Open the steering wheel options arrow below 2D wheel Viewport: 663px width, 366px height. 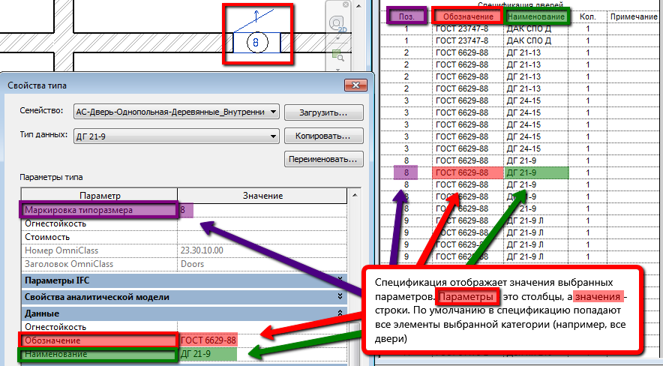337,38
